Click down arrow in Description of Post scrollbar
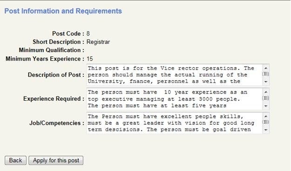This screenshot has width=291, height=171. [266, 82]
